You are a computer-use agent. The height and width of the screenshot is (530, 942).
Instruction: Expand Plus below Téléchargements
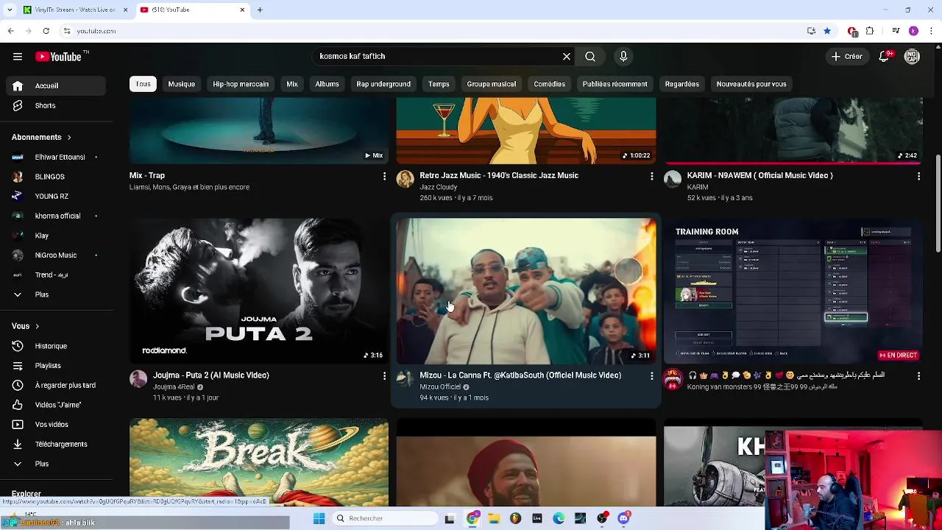[57, 464]
